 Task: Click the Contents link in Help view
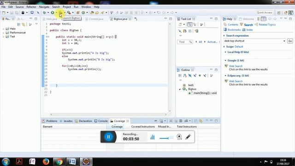click(x=233, y=24)
